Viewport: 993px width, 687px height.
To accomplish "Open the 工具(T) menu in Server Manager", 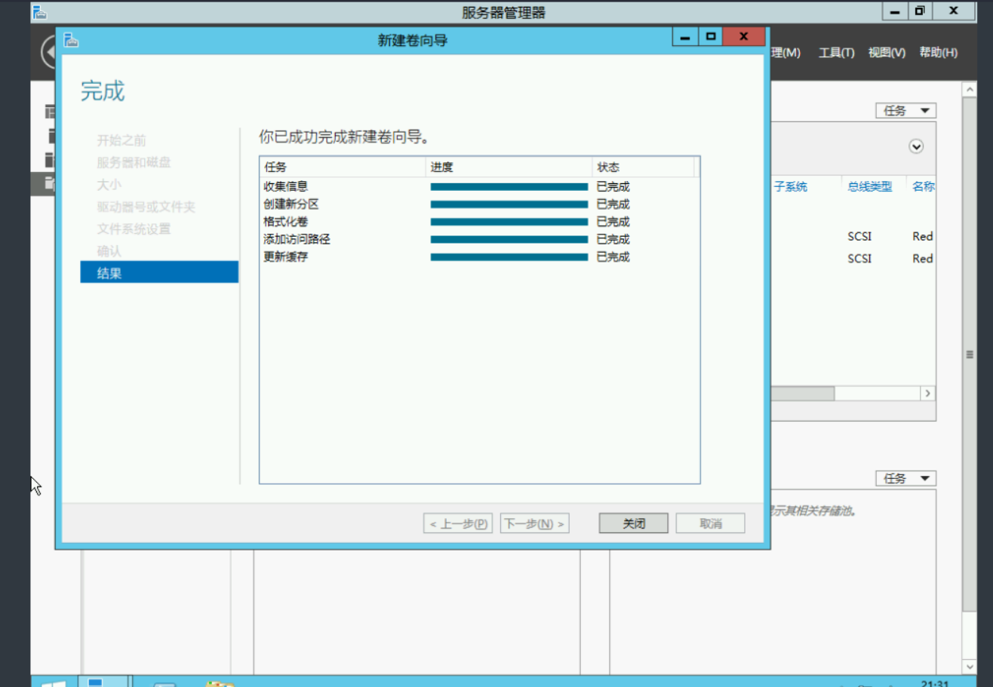I will tap(837, 53).
